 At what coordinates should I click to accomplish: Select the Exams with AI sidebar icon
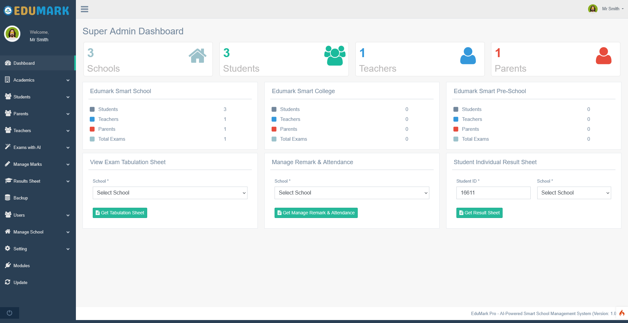point(7,147)
